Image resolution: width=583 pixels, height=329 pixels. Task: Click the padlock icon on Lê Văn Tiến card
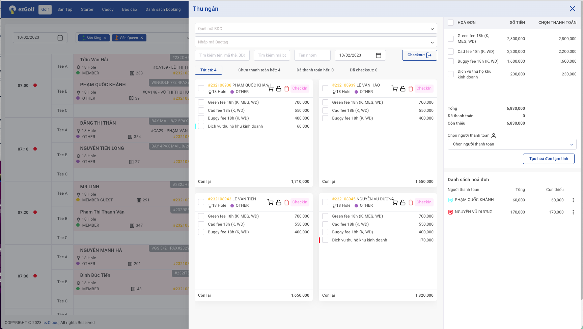coord(279,202)
